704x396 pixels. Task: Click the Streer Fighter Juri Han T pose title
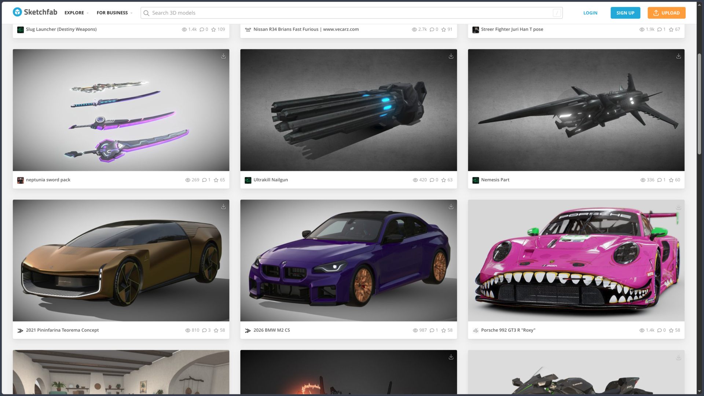tap(512, 29)
